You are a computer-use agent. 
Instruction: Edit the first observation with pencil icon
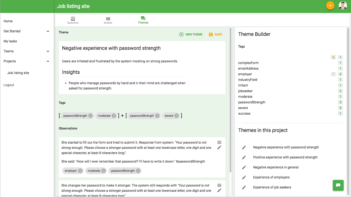[x=219, y=147]
